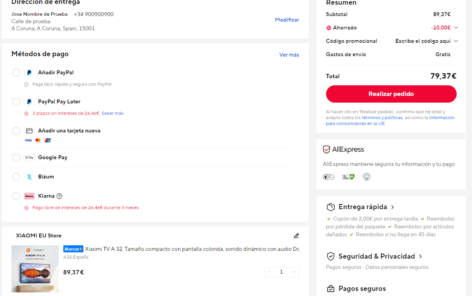Click the info icon under Añadir PayPal

pos(26,85)
